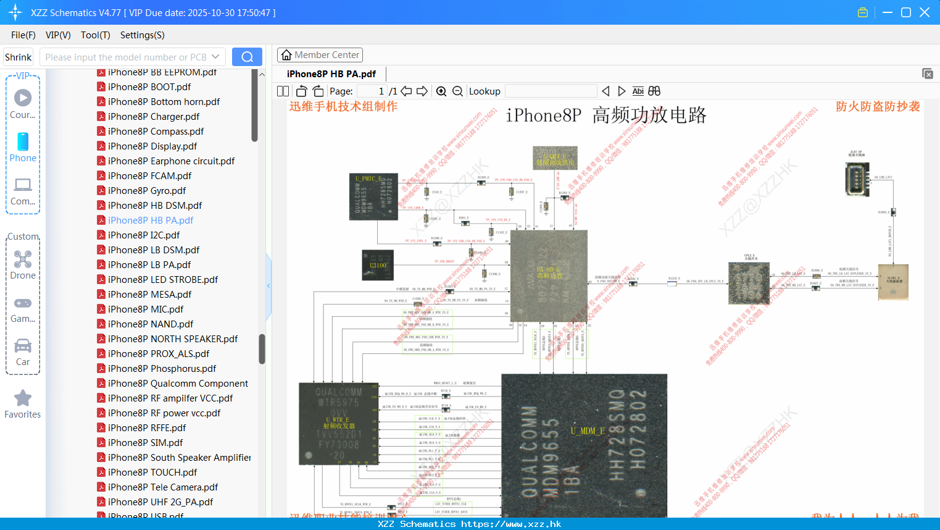The image size is (940, 530).
Task: Open iPhone8P Display.pdf
Action: [x=152, y=146]
